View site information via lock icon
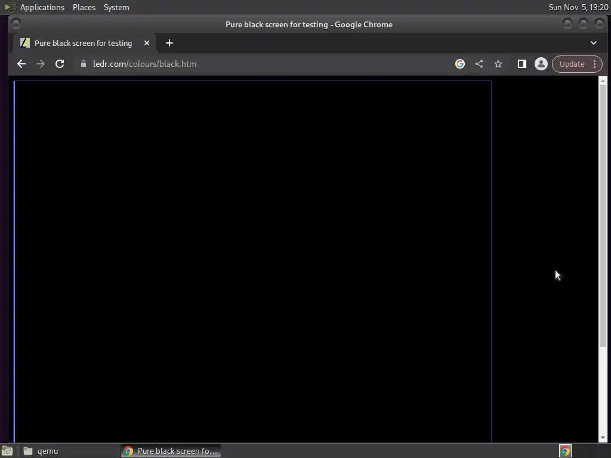 [x=84, y=64]
